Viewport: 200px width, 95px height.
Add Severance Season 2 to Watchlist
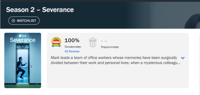click(24, 21)
